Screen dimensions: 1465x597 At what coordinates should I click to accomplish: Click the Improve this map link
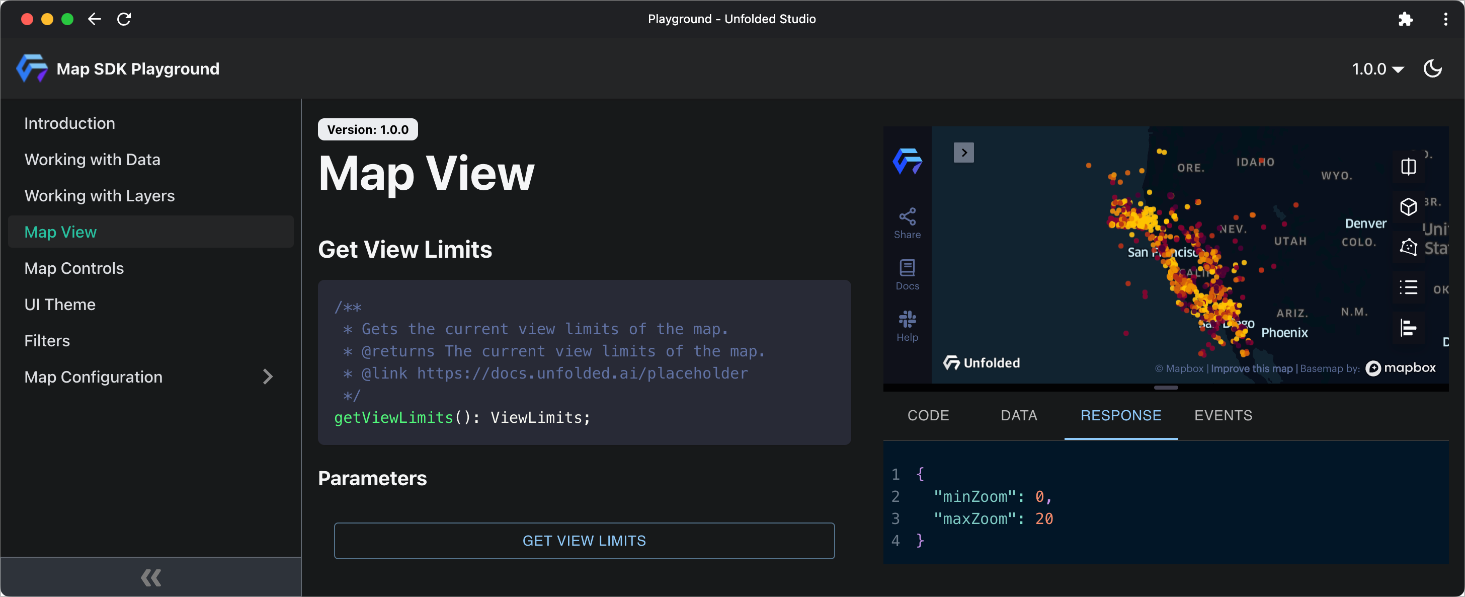(1251, 369)
